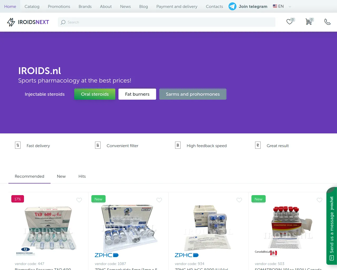The height and width of the screenshot is (270, 337).
Task: Open the Send us a message chat widget
Action: (331, 226)
